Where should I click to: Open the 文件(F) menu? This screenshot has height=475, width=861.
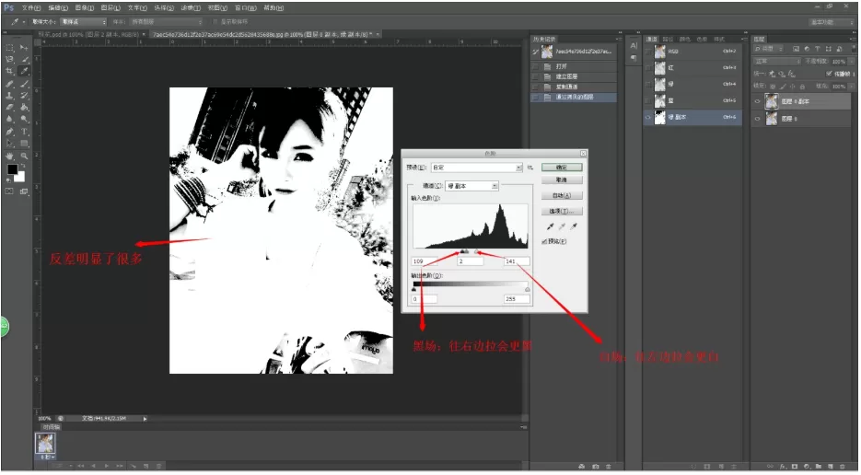pyautogui.click(x=31, y=7)
